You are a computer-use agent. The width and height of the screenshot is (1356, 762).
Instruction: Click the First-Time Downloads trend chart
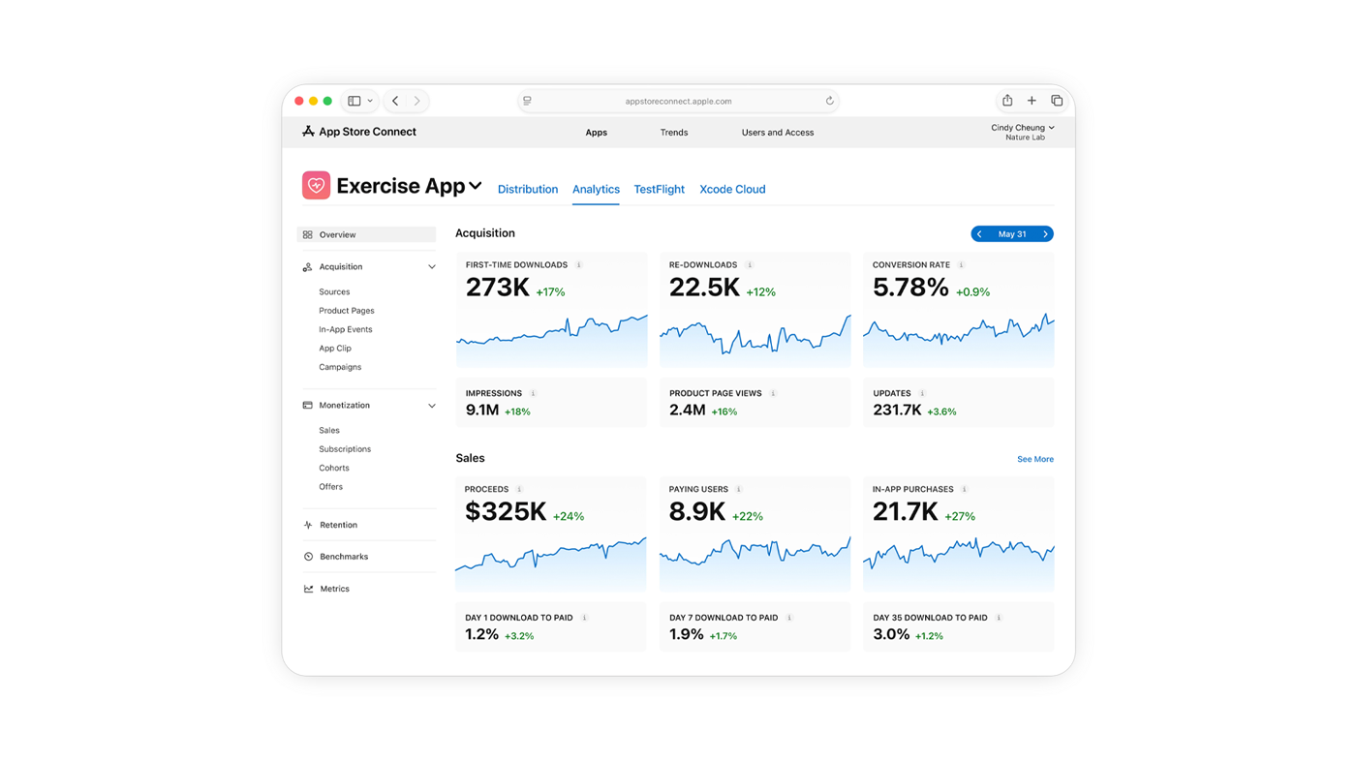(x=552, y=340)
